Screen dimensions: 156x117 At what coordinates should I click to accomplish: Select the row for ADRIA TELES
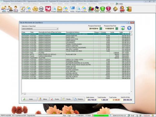pos(76,78)
